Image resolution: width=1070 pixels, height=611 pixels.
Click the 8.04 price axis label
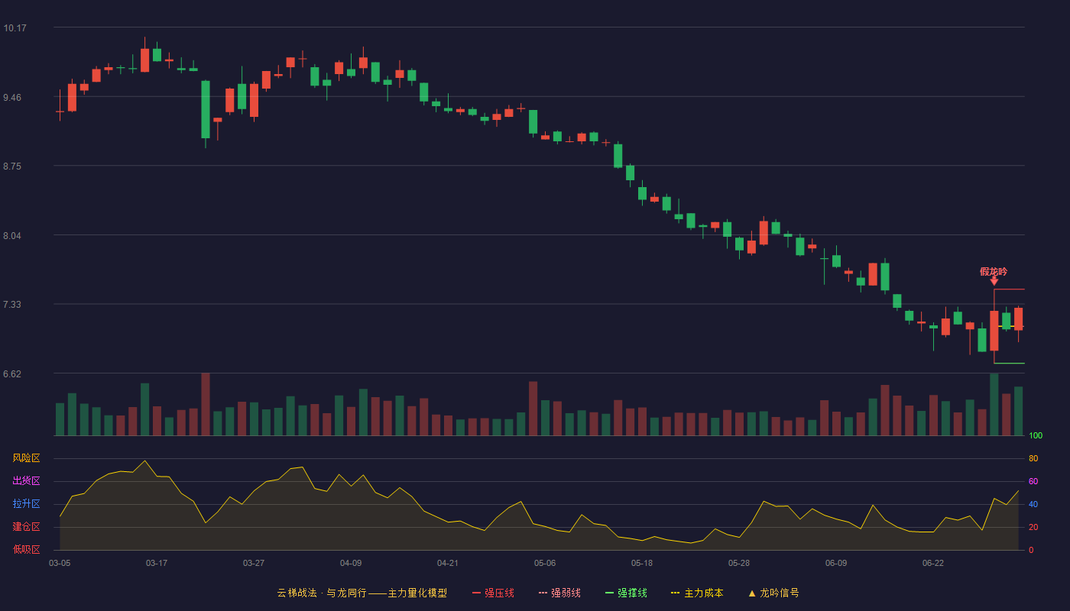(x=13, y=236)
